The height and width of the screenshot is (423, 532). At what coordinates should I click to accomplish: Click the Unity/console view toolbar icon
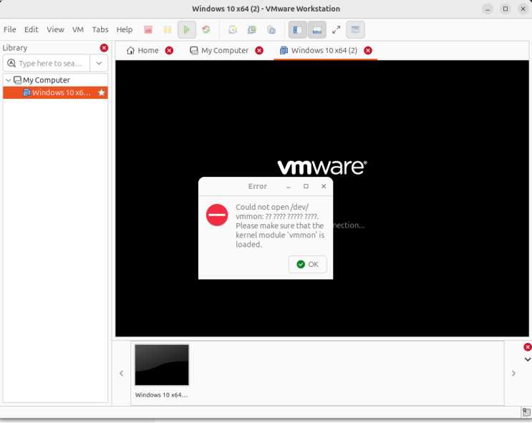pyautogui.click(x=355, y=30)
